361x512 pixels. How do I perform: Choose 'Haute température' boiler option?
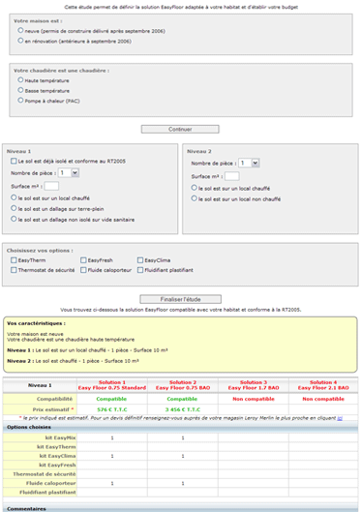20,79
